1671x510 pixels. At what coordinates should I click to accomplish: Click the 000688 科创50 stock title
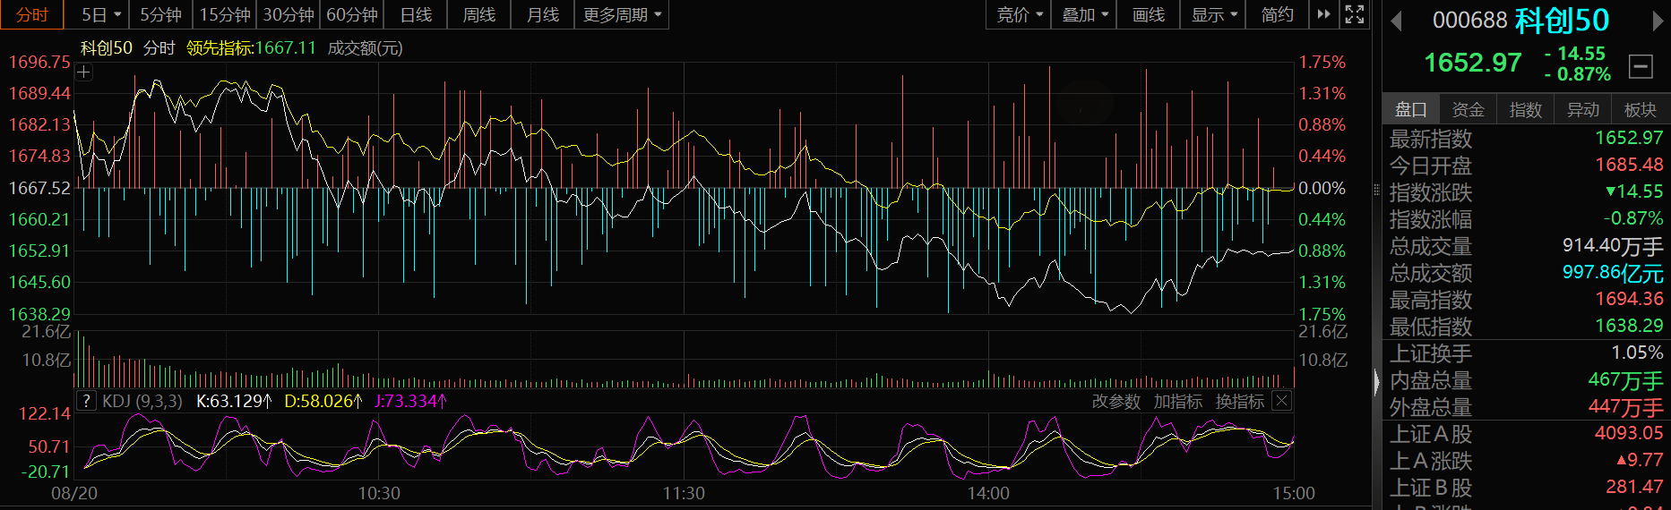(1520, 20)
